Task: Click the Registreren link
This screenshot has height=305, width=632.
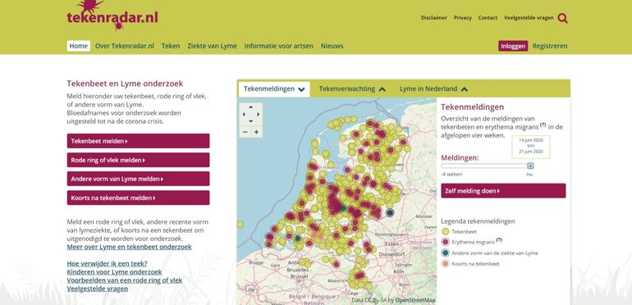Action: tap(550, 46)
